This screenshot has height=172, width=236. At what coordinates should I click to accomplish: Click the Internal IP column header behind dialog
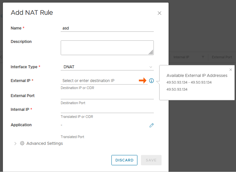pos(181,57)
